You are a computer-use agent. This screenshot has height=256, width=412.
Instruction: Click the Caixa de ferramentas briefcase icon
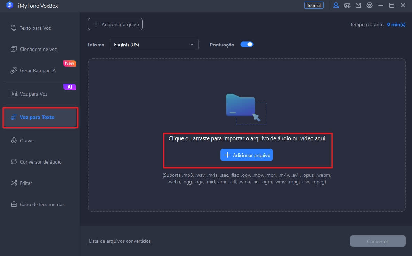[14, 204]
